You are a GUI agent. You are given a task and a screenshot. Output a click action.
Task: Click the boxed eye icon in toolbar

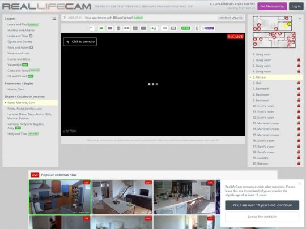[x=173, y=28]
